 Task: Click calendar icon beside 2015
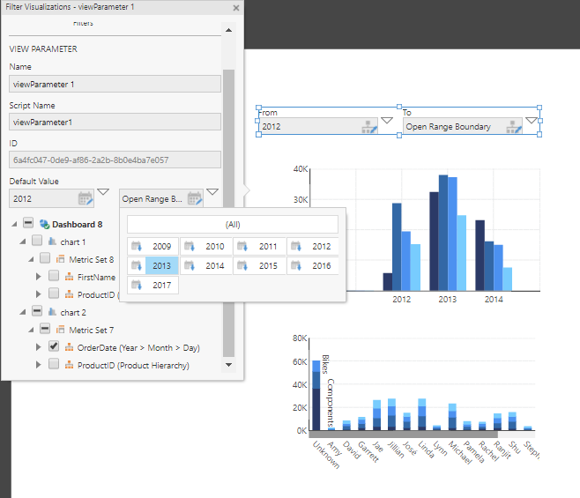[242, 265]
